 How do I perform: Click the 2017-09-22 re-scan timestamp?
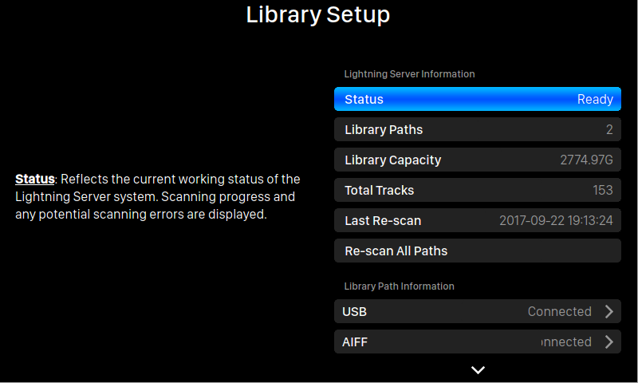tap(556, 220)
